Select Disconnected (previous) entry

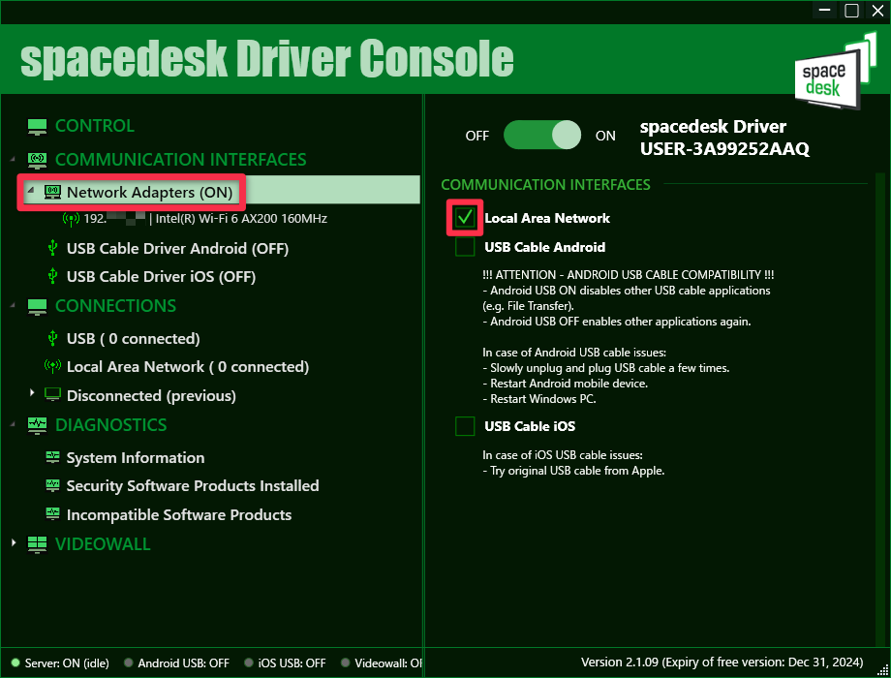tap(151, 395)
